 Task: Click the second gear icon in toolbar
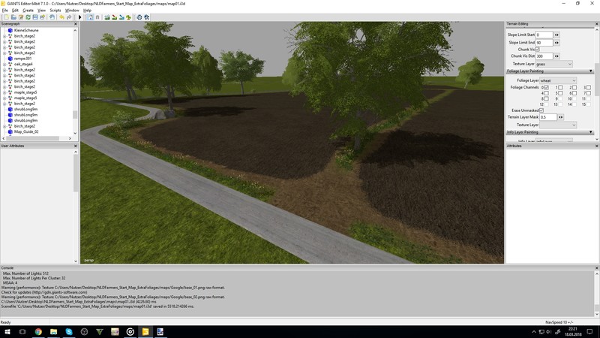pyautogui.click(x=146, y=17)
